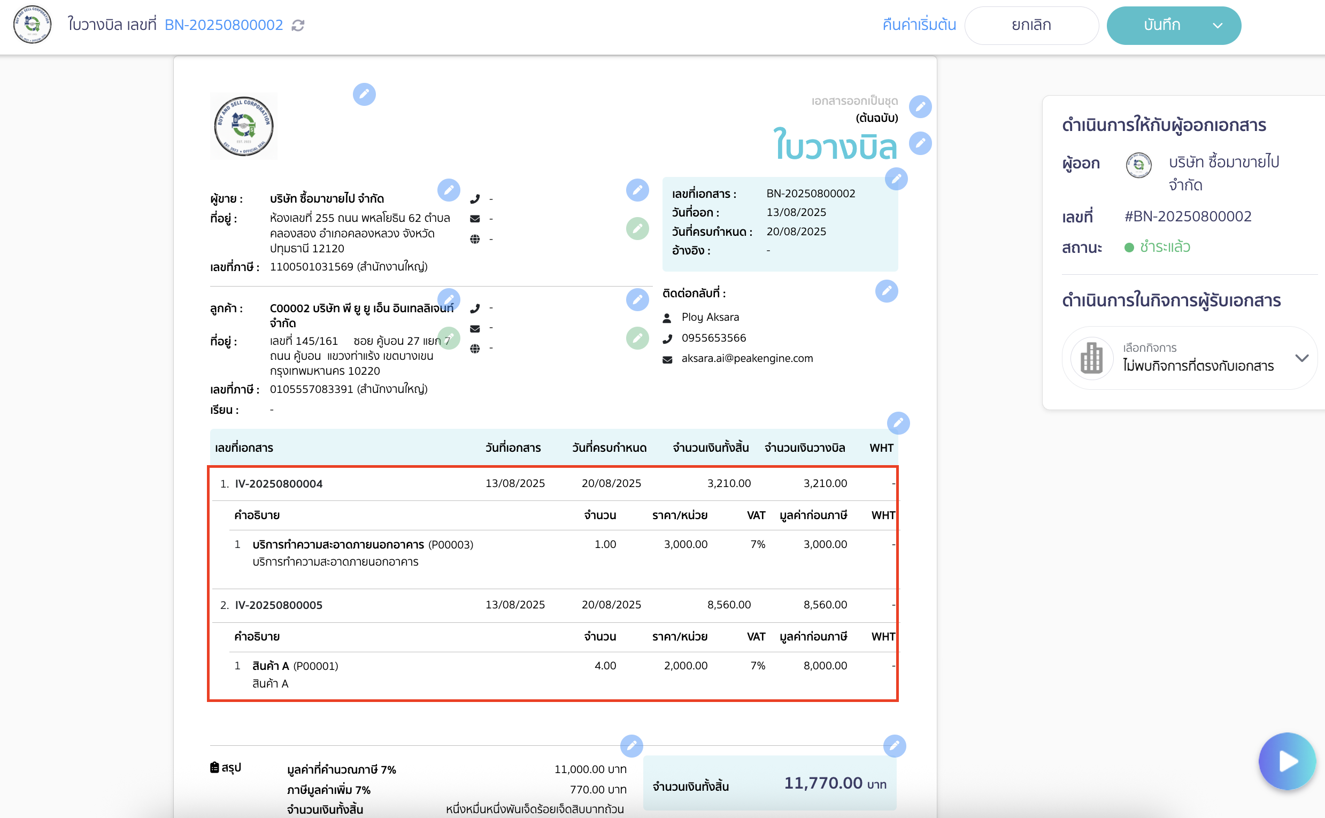Open the BN-20250800002 document number link
This screenshot has width=1325, height=818.
tap(224, 26)
